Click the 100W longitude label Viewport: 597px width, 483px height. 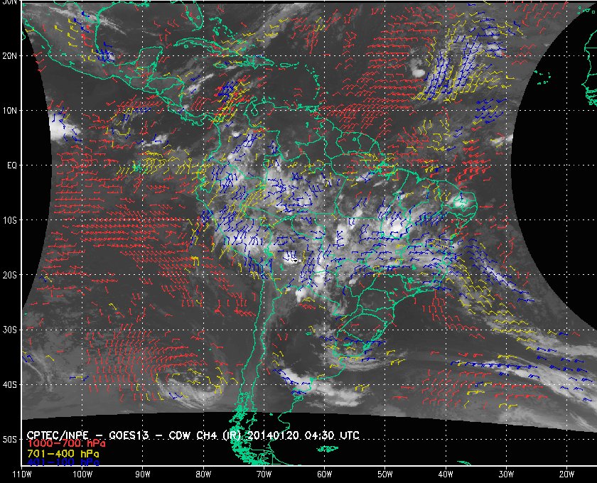(x=82, y=474)
